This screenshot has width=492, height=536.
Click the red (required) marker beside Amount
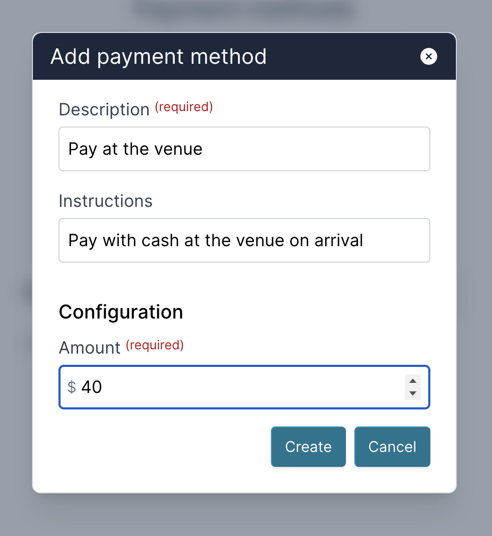click(155, 345)
